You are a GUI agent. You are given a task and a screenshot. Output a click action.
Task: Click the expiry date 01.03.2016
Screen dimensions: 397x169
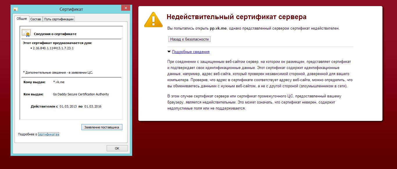(x=93, y=106)
